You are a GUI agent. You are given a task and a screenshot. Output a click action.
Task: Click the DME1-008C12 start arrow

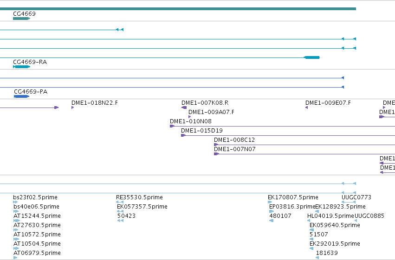216,145
